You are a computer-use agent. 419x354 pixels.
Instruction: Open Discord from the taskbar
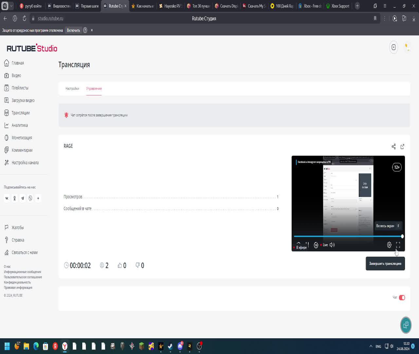click(x=180, y=346)
